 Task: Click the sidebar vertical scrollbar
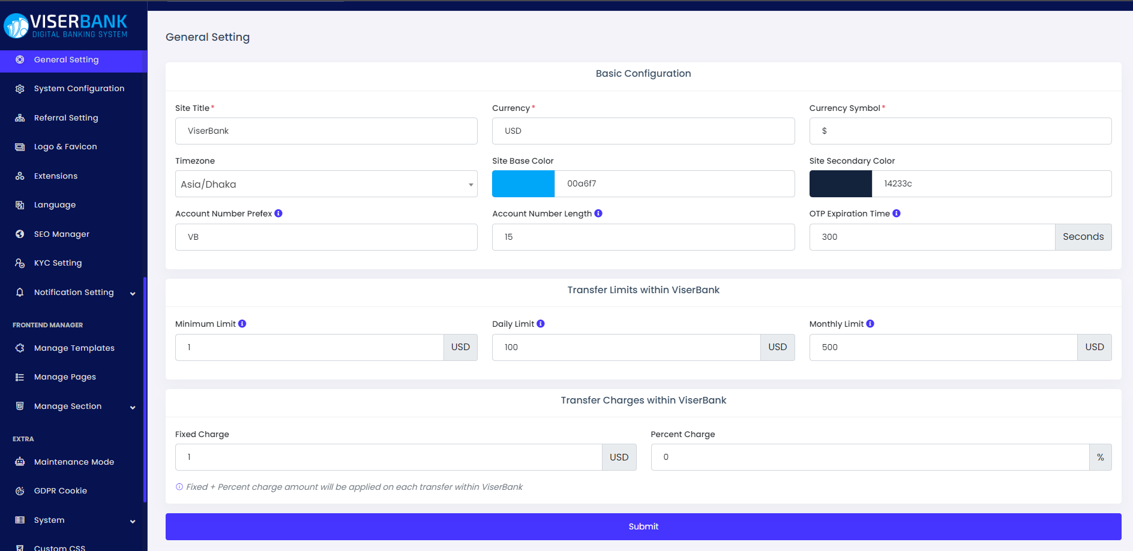[x=145, y=390]
